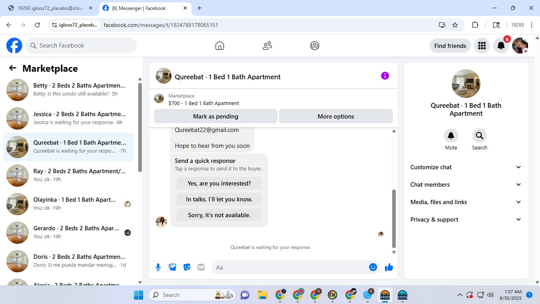Show hidden system tray icons chevron
This screenshot has width=540, height=304.
click(x=460, y=295)
